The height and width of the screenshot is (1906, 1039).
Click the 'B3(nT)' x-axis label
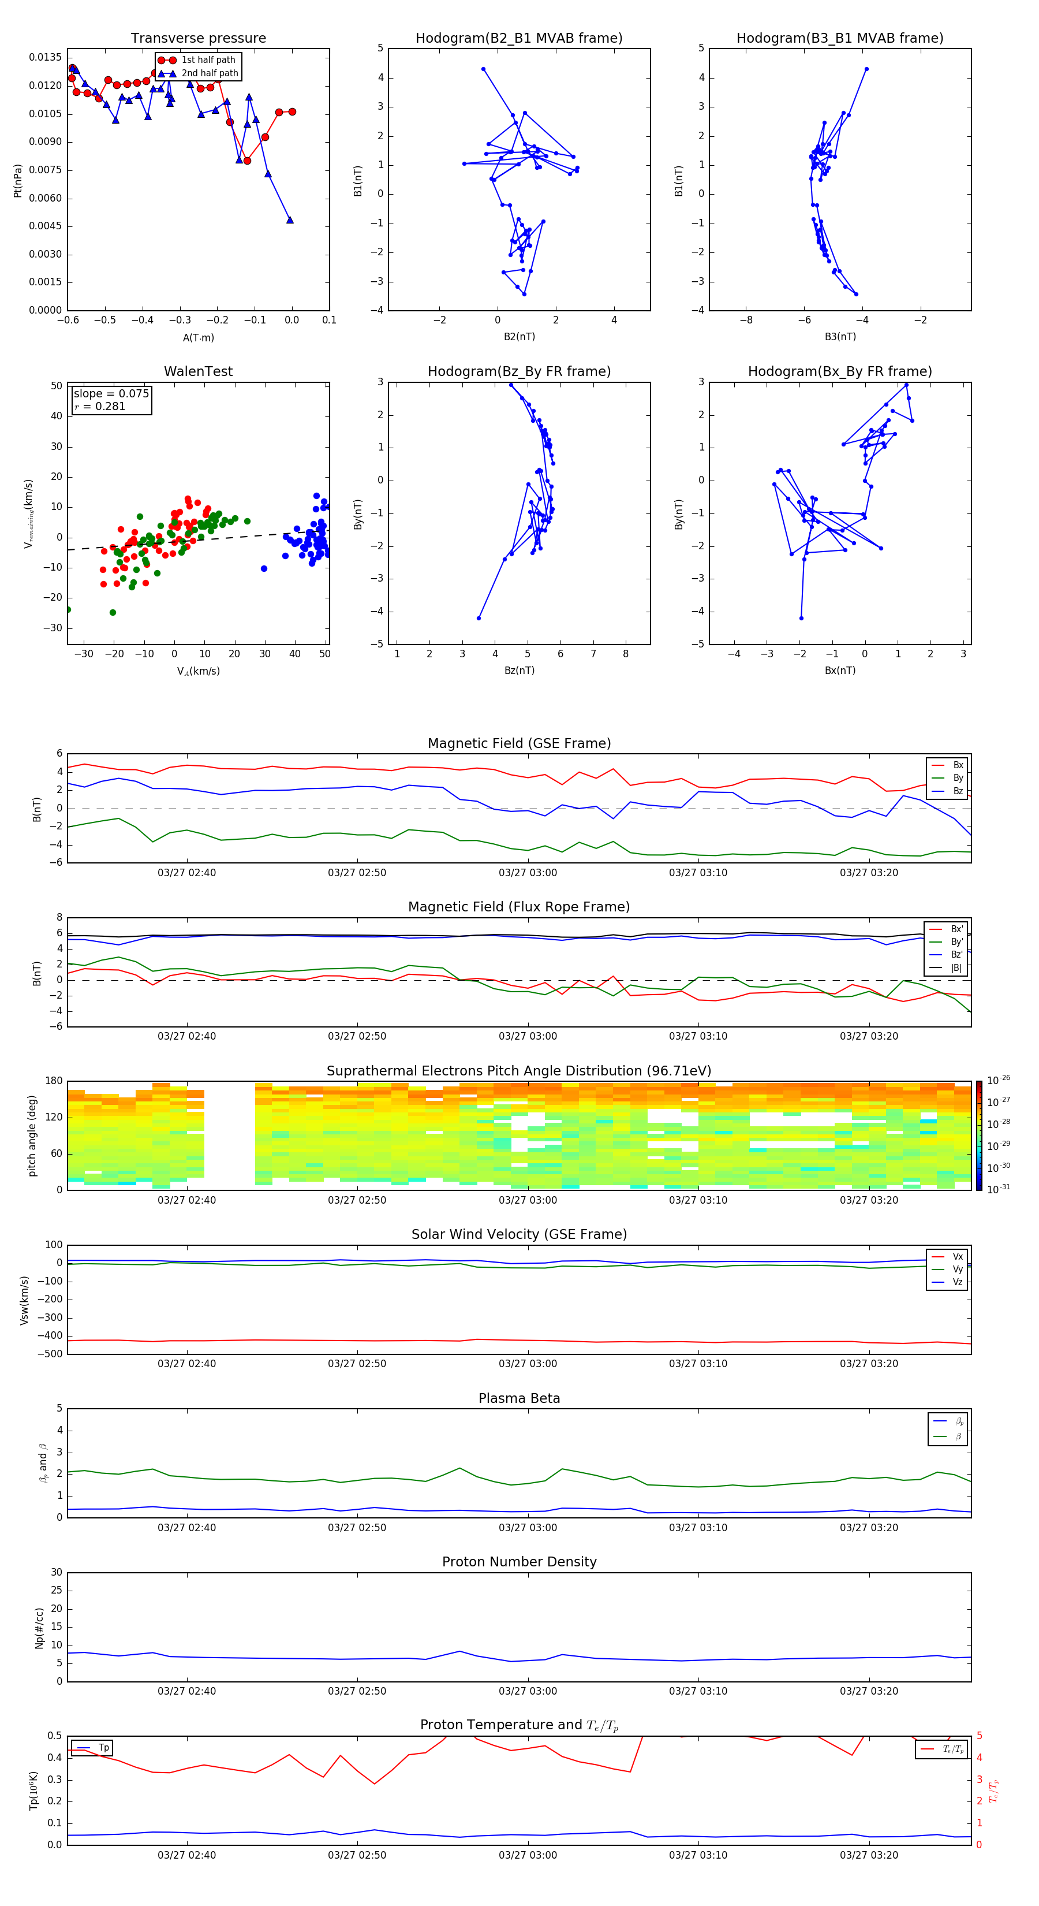840,337
